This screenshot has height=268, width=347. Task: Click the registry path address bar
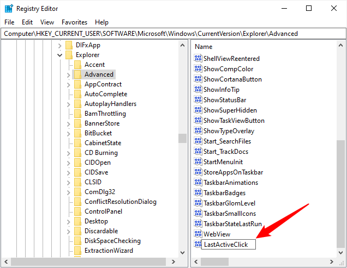(174, 34)
